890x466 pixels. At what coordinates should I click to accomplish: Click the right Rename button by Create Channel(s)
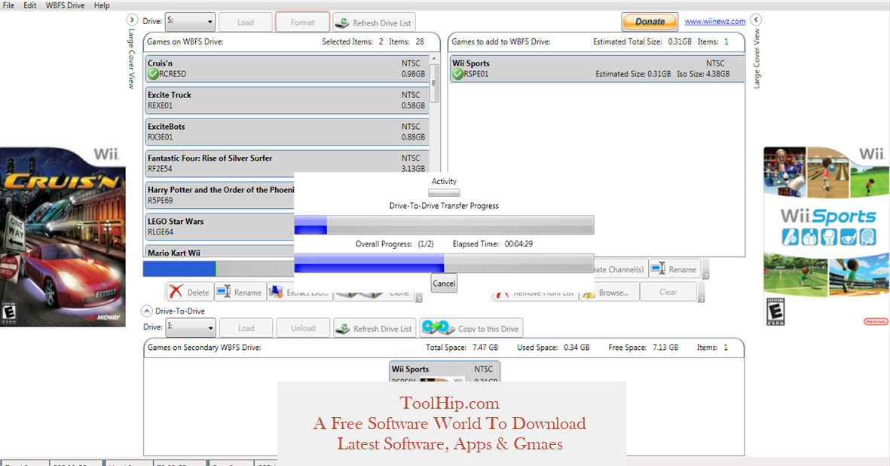point(675,269)
